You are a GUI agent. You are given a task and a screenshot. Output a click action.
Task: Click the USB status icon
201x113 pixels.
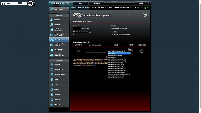[x=148, y=8]
